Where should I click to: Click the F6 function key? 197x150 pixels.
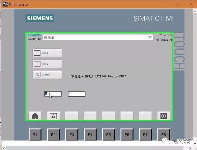pos(127,135)
